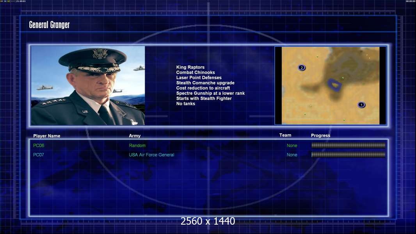Image resolution: width=416 pixels, height=234 pixels.
Task: Click Spectre Gunship at a lower rank
Action: coord(210,93)
